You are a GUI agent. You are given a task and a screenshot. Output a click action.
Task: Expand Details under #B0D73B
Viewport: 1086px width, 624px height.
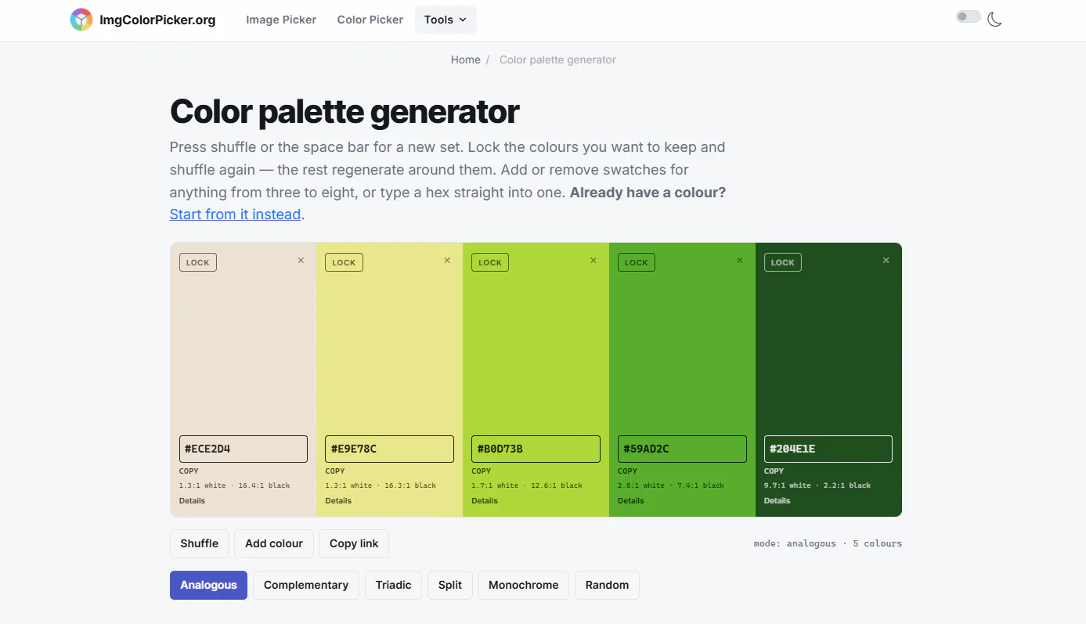(485, 500)
